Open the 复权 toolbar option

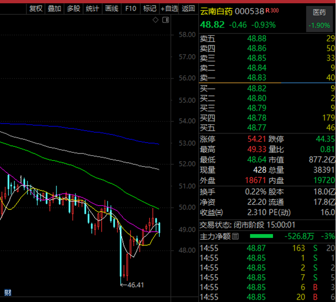(x=36, y=9)
